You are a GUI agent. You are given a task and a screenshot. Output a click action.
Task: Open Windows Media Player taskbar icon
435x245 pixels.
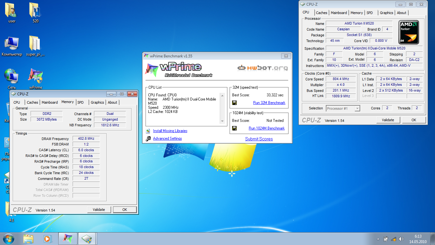click(47, 239)
